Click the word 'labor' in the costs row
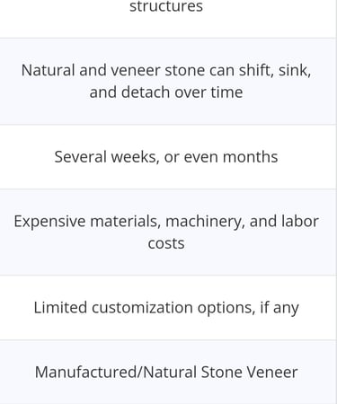The width and height of the screenshot is (337, 404). 300,222
